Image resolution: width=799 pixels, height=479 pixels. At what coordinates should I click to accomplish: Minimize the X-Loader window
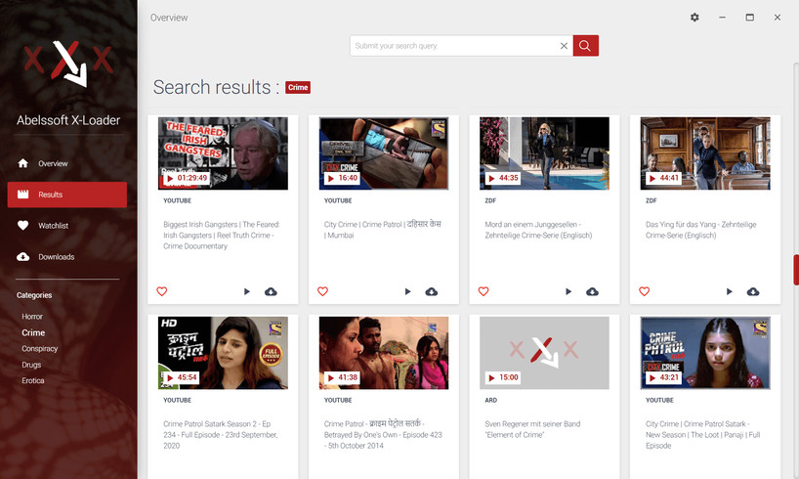(x=722, y=18)
